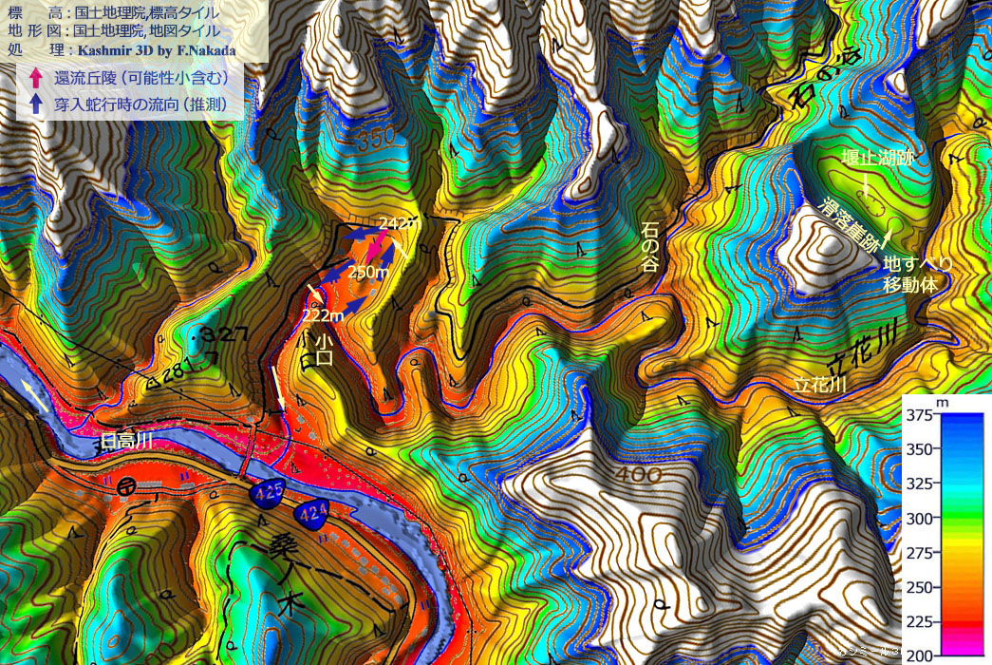Click the 穿入蛇行時の流向 legend text entry
This screenshot has width=992, height=665.
140,104
